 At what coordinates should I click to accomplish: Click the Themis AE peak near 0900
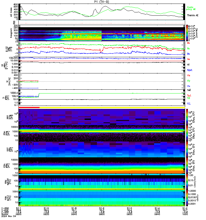pyautogui.click(x=105, y=6)
